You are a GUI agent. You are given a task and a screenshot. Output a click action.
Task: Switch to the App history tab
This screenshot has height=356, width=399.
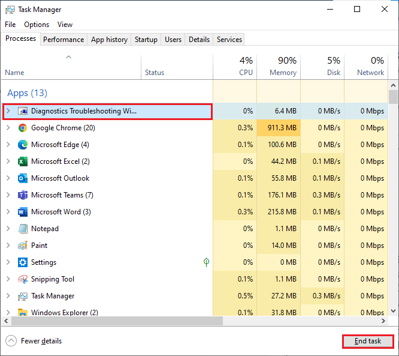[x=109, y=40]
